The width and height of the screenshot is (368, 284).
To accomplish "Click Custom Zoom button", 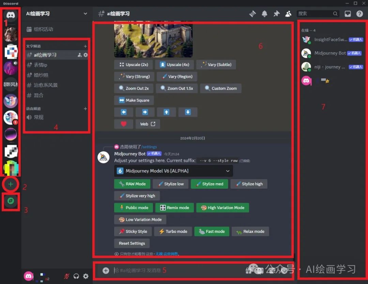I will click(x=221, y=89).
